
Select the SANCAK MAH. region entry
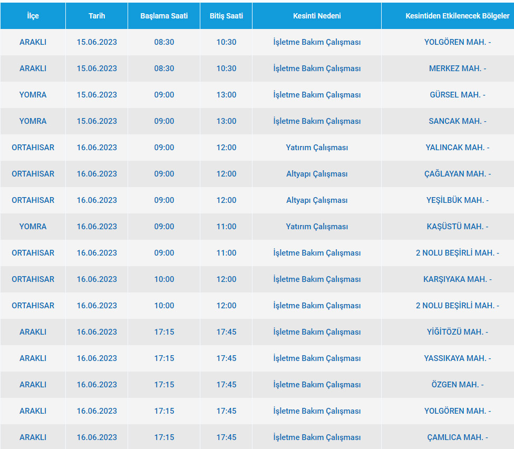(x=457, y=121)
